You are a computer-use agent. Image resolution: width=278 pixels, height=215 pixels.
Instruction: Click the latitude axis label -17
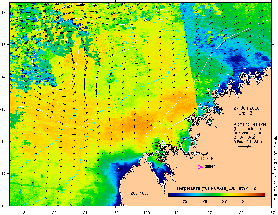(x=3, y=174)
